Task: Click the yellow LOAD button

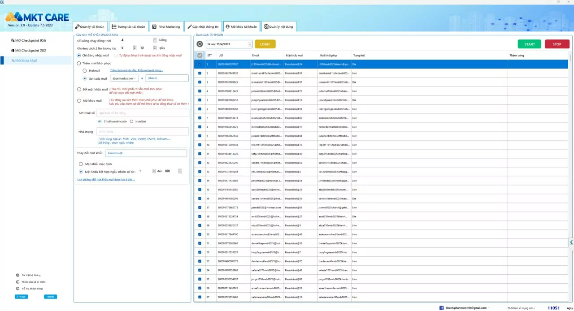Action: [x=265, y=44]
